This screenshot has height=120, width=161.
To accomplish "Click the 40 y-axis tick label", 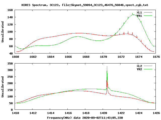I will click(11, 53).
